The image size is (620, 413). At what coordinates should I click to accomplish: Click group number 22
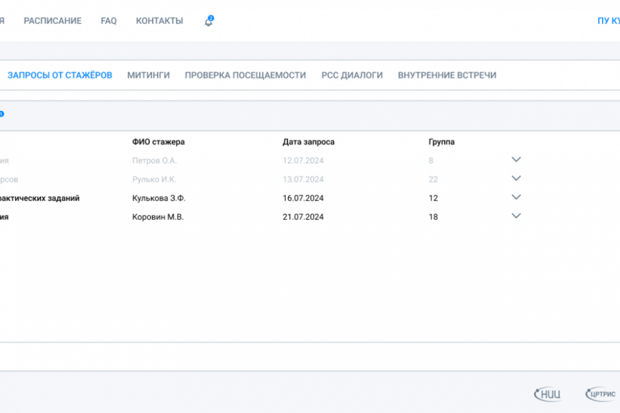point(433,180)
